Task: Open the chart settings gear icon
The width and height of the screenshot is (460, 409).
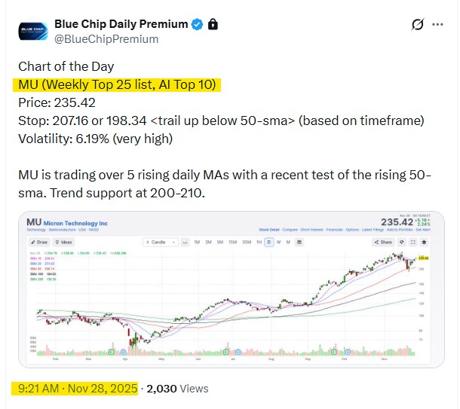Action: [x=424, y=243]
